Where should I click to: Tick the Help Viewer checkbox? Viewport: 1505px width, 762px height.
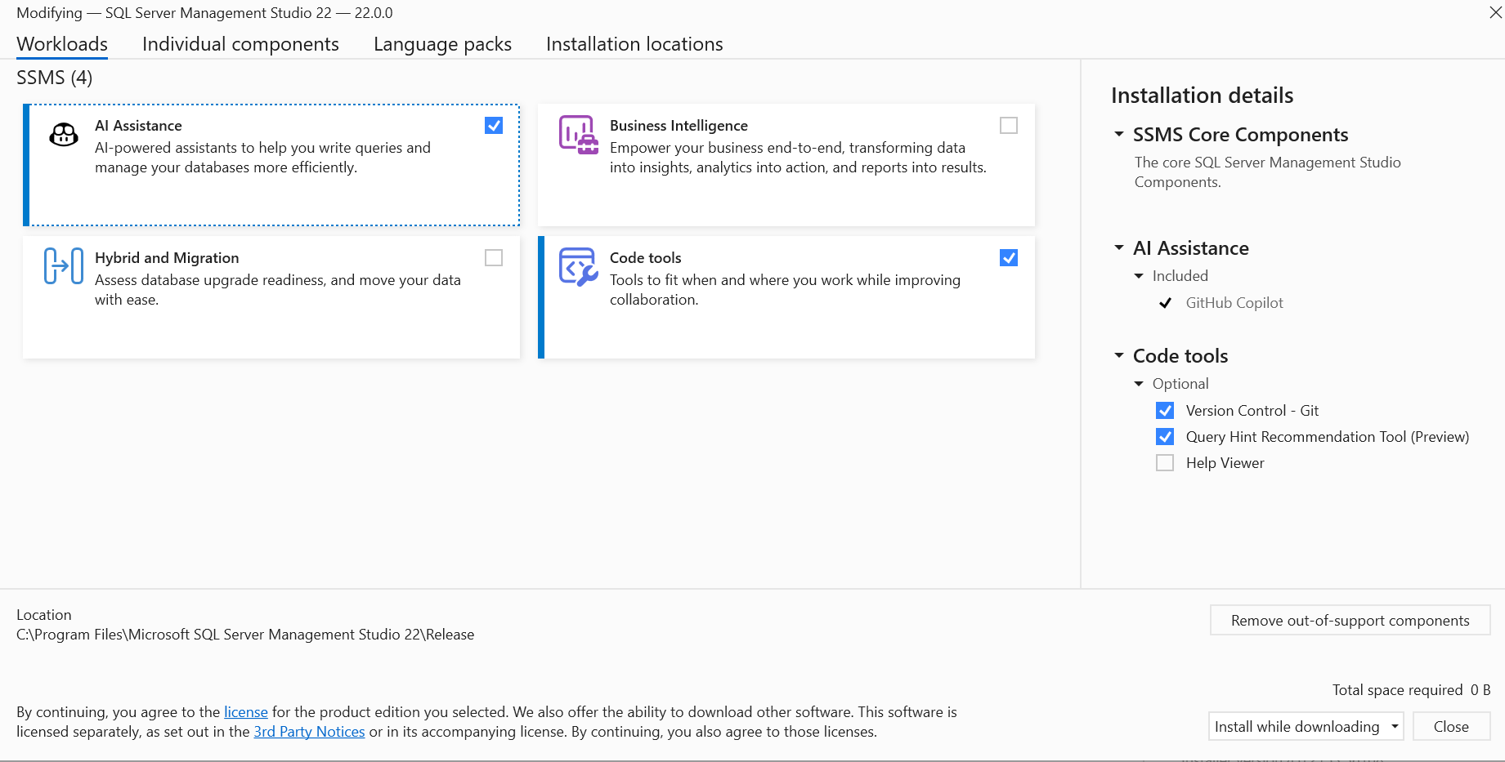(x=1165, y=463)
